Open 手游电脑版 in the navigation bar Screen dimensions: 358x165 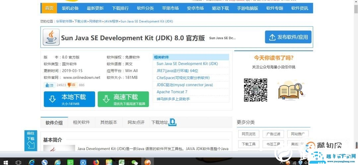[x=248, y=8]
